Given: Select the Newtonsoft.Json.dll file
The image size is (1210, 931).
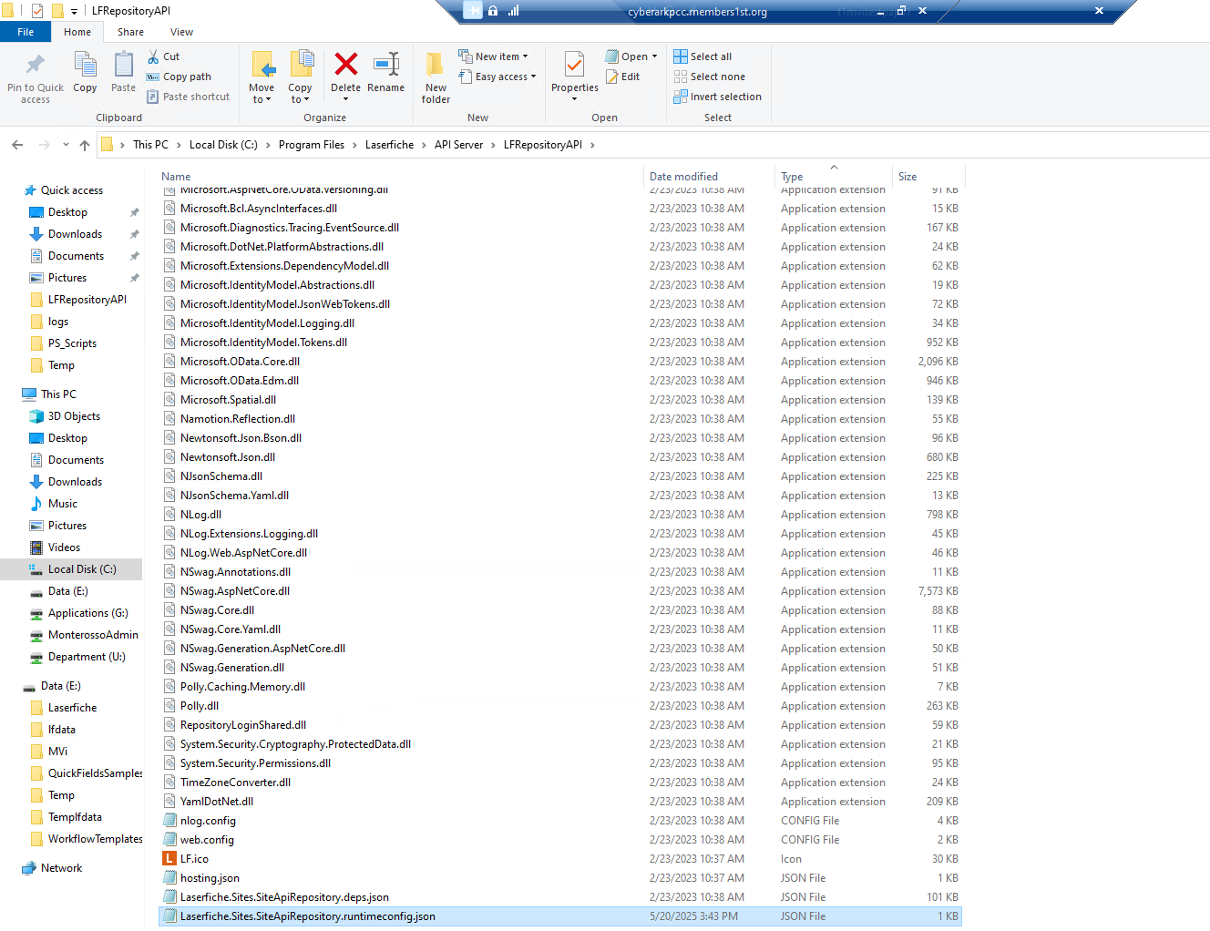Looking at the screenshot, I should click(x=560, y=457).
